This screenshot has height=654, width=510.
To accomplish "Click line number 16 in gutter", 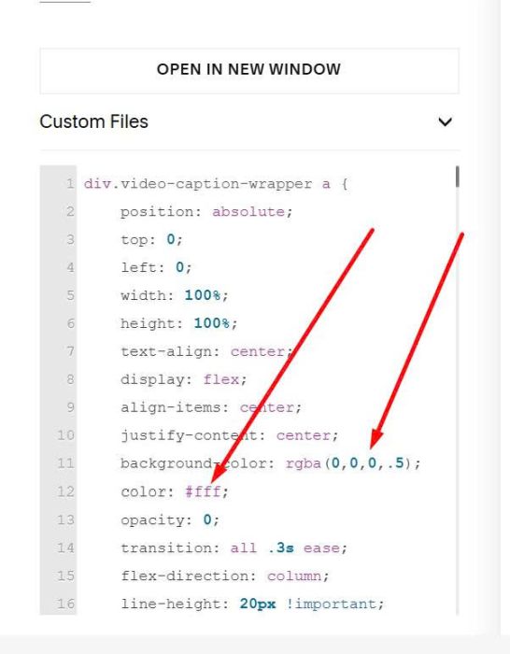I will (65, 604).
